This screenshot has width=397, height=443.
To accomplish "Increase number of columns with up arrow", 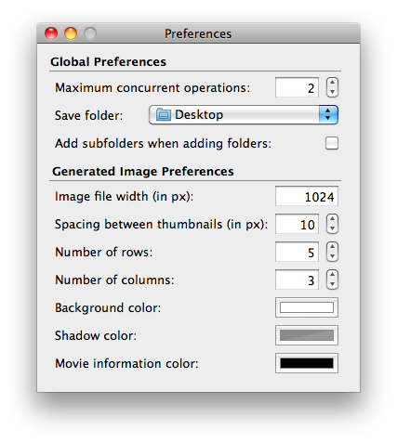I will [332, 275].
